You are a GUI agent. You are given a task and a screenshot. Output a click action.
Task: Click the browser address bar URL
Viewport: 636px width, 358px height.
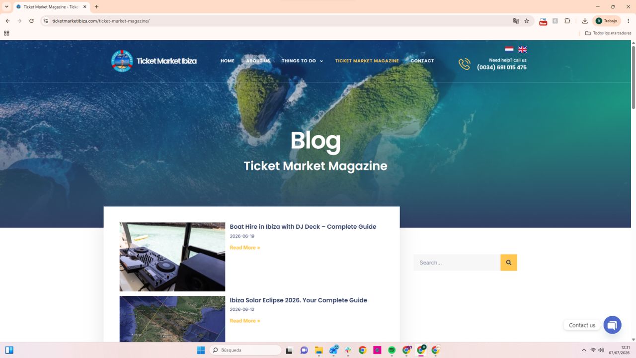click(x=101, y=21)
